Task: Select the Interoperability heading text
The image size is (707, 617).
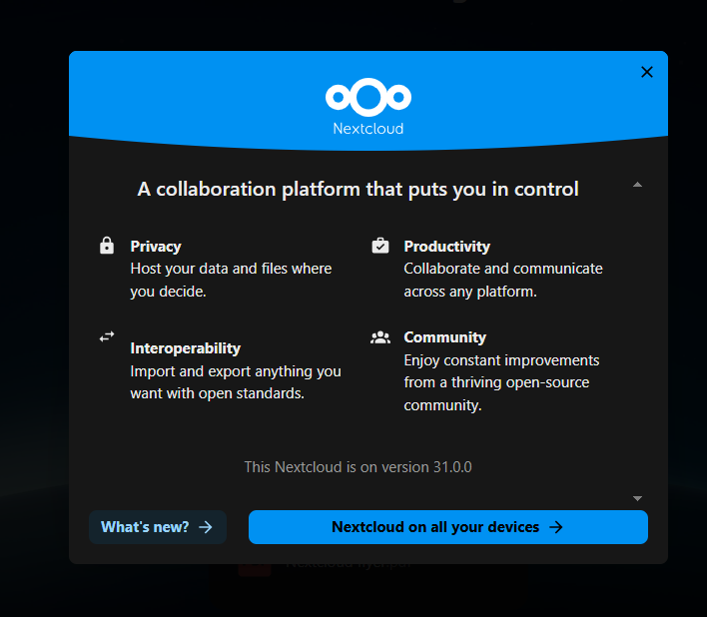Action: pos(186,348)
